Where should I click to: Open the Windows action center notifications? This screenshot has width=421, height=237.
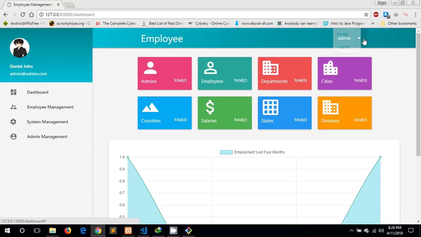coord(411,230)
